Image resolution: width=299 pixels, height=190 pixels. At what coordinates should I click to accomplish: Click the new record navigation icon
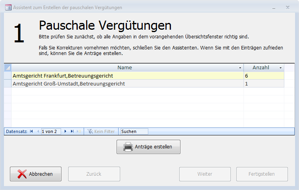79,131
